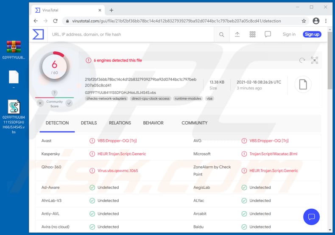335x235 pixels.
Task: Click the file type document icon
Action: pyautogui.click(x=303, y=84)
